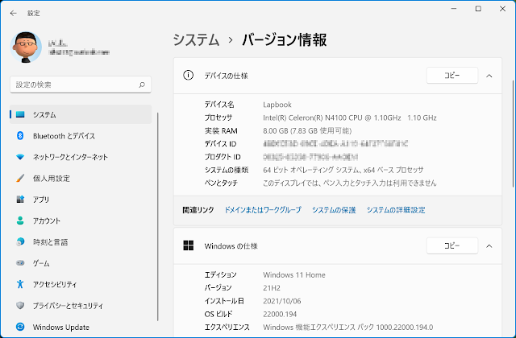Click the 21H2 version value
Image resolution: width=516 pixels, height=338 pixels.
(x=272, y=288)
